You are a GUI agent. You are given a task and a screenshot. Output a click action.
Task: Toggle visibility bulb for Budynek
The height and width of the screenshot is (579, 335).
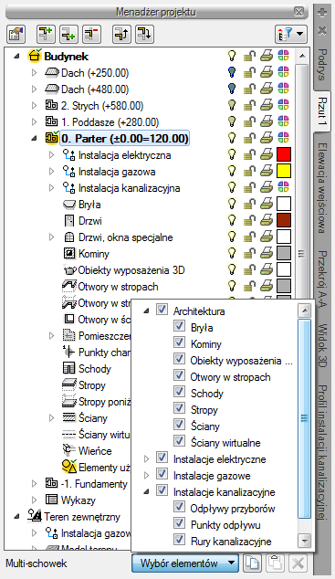pos(231,56)
